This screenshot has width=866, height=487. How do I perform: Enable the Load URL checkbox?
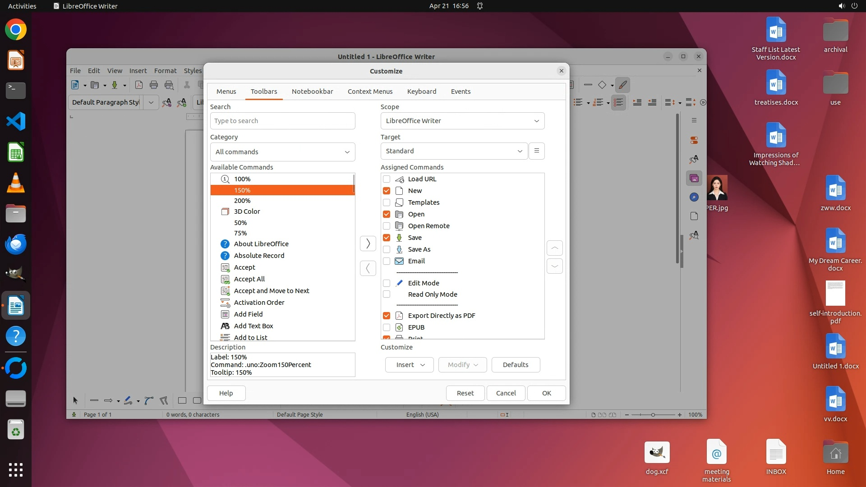tap(387, 179)
